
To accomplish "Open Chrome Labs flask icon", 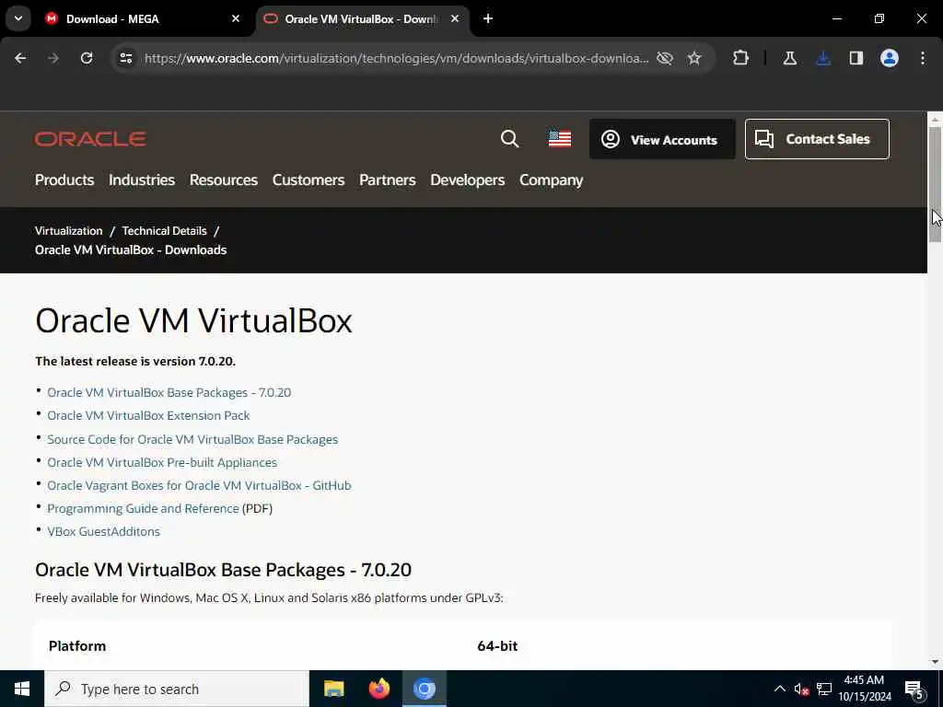I will click(x=789, y=58).
